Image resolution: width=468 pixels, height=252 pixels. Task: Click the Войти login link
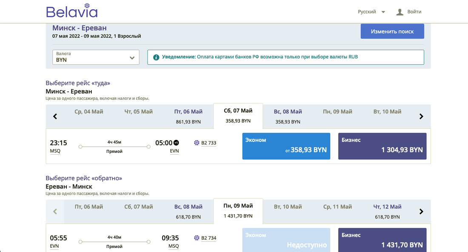[414, 12]
